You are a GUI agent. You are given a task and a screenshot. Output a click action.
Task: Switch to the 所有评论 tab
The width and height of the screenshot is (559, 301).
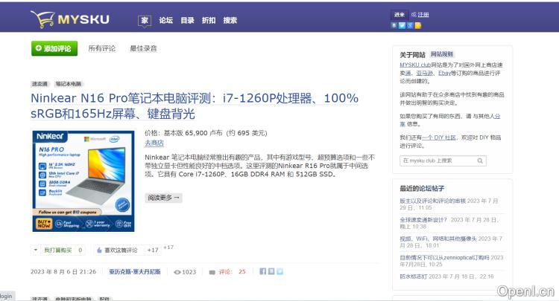point(102,48)
